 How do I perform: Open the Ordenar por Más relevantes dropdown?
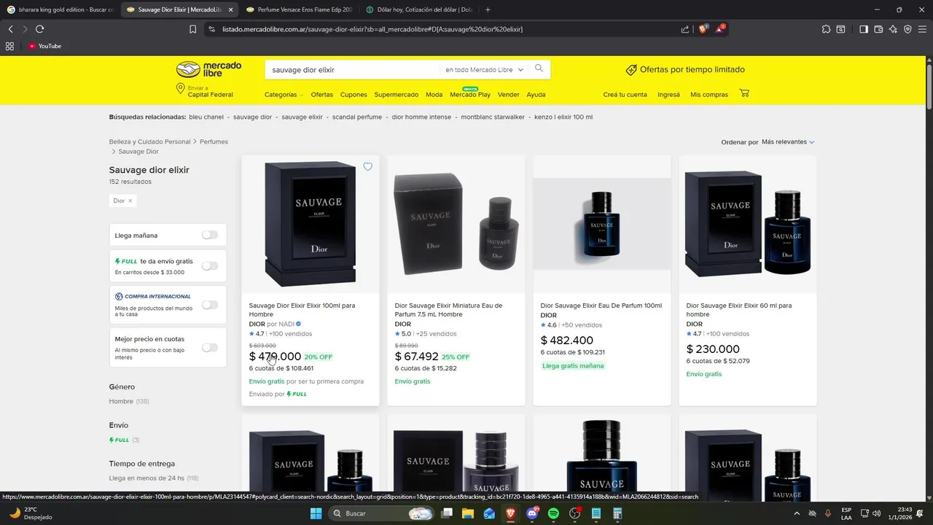788,141
